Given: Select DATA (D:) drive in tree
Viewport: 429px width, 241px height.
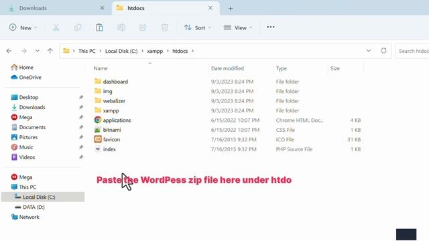Looking at the screenshot, I should tap(29, 207).
